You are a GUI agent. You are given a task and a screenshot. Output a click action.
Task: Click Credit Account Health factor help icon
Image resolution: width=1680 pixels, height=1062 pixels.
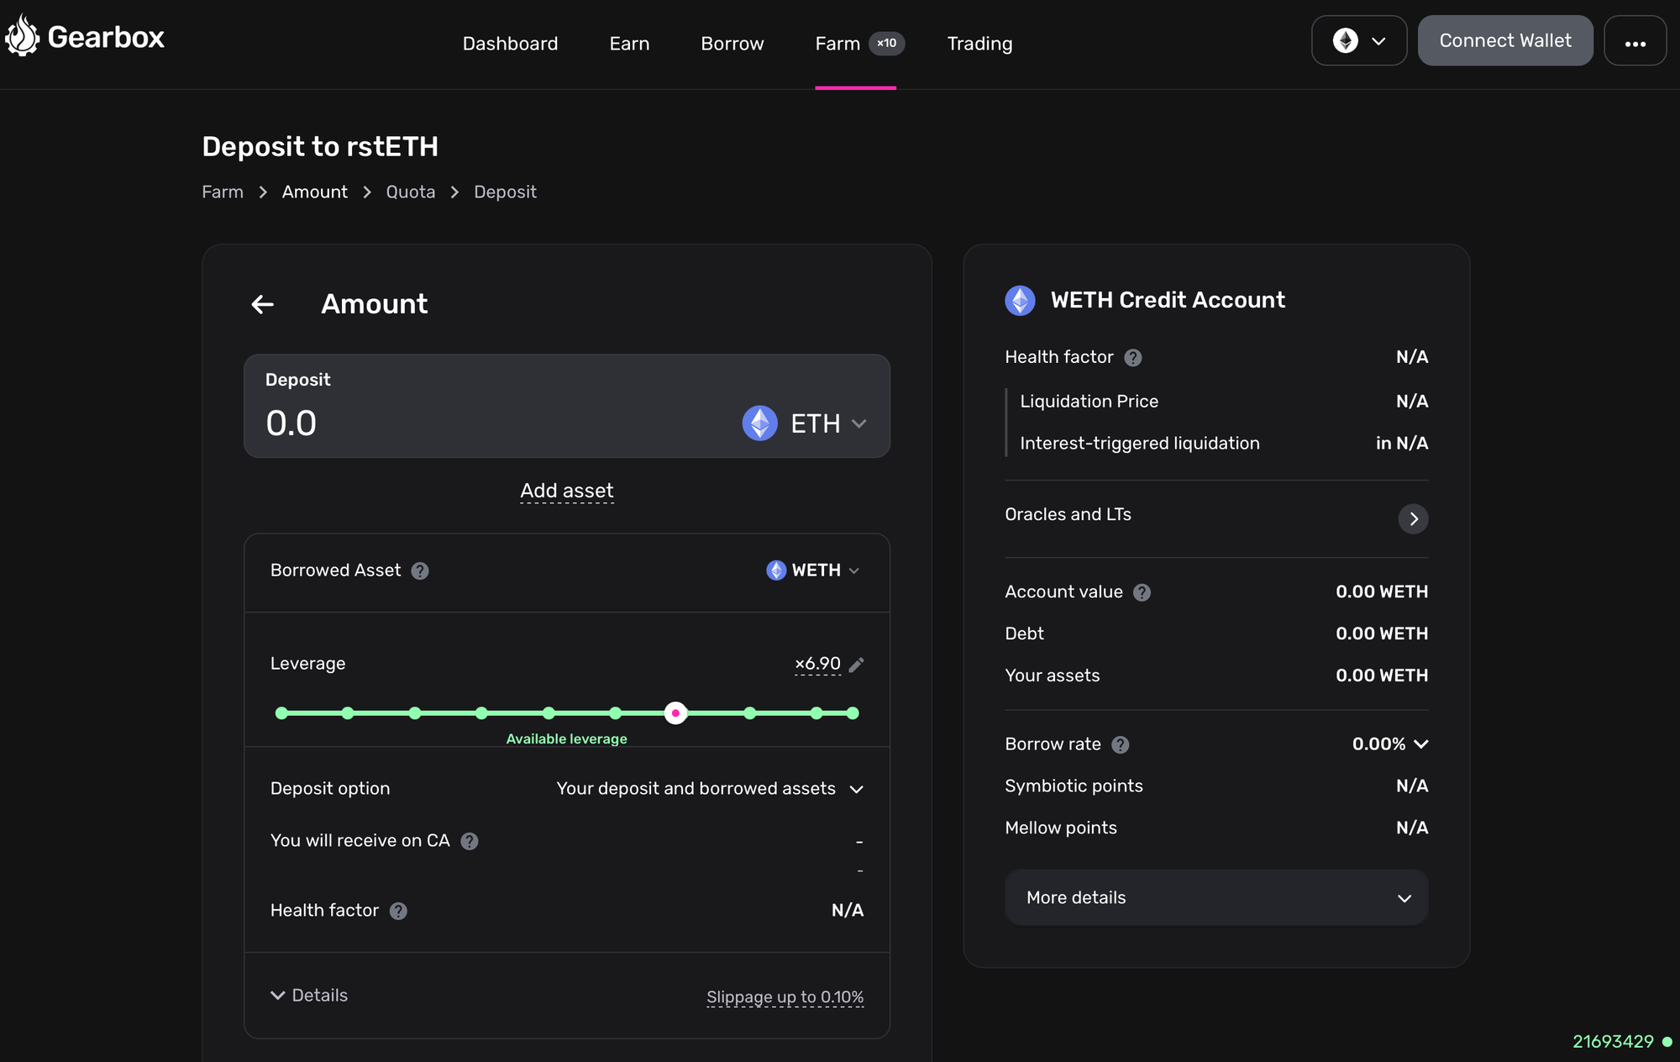click(x=1132, y=358)
